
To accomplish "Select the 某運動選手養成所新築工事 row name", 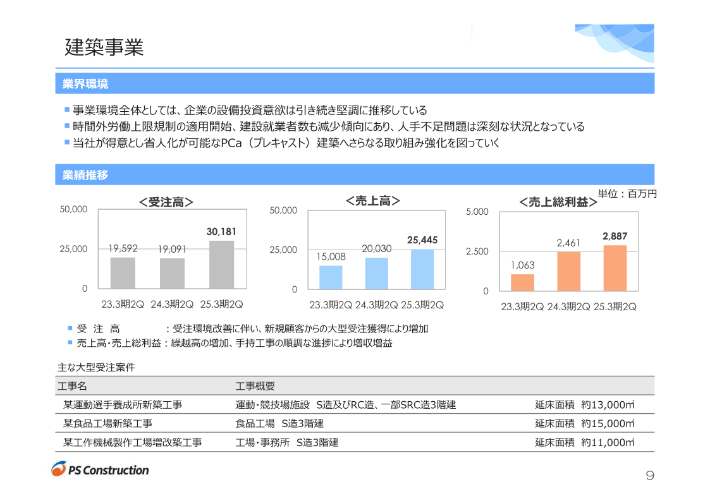I will [x=123, y=404].
